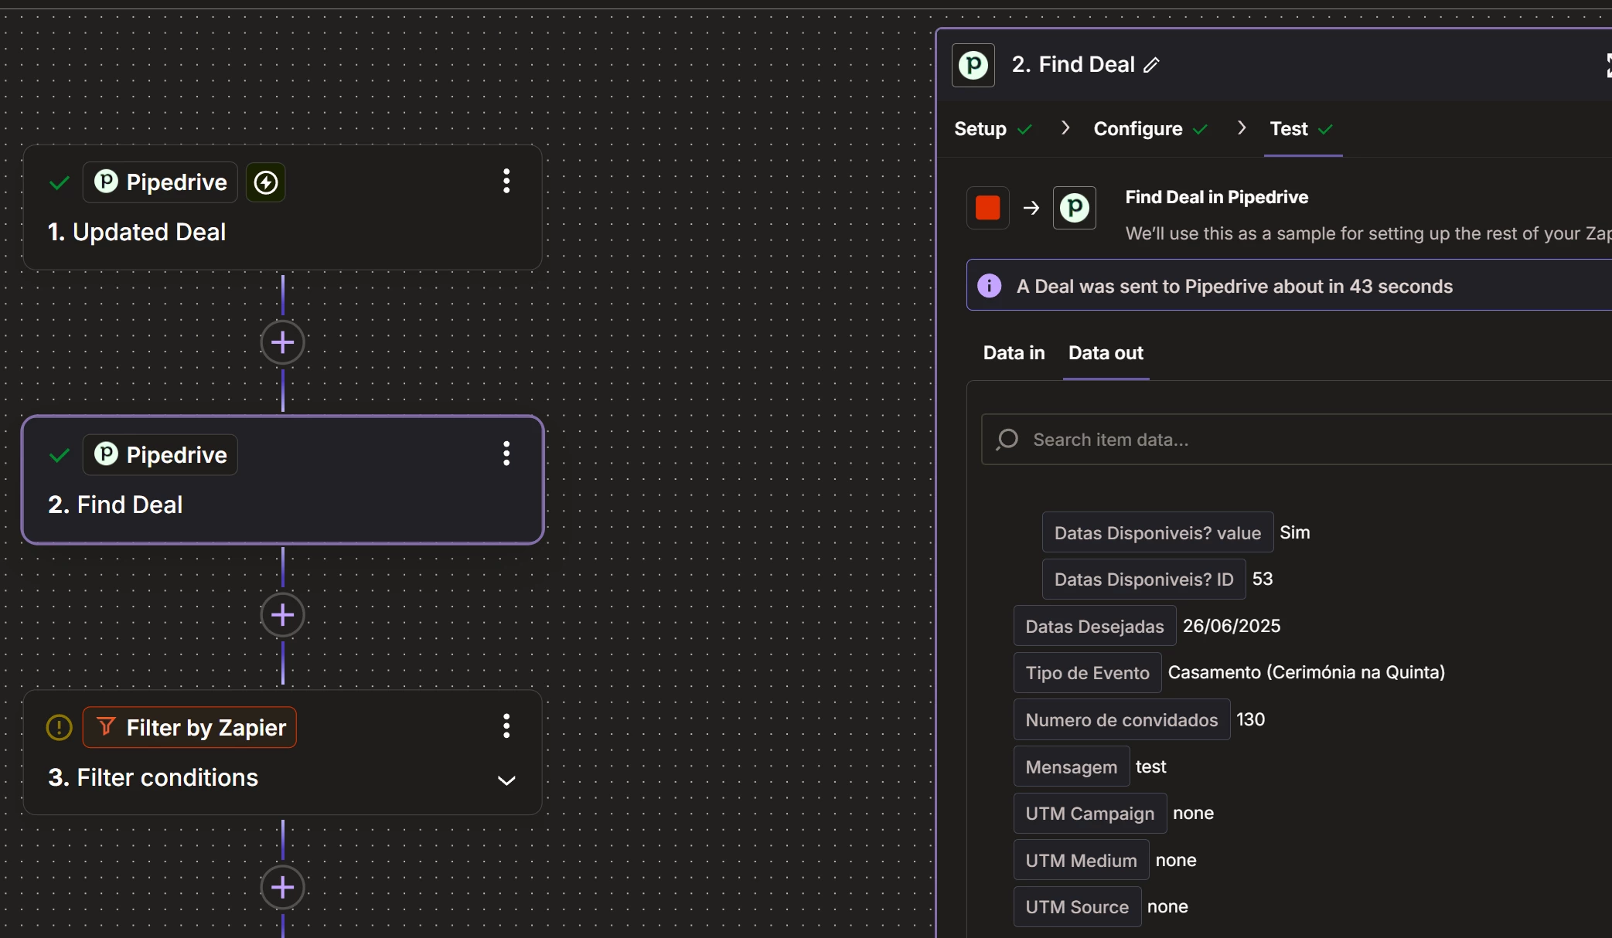Click the Search item data field
This screenshot has width=1612, height=938.
(1314, 440)
